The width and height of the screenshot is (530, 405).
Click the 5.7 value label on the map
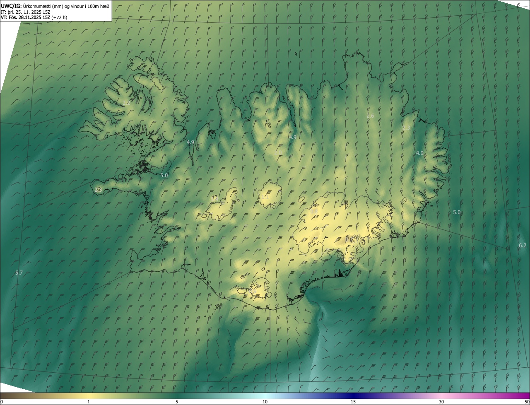pyautogui.click(x=19, y=272)
